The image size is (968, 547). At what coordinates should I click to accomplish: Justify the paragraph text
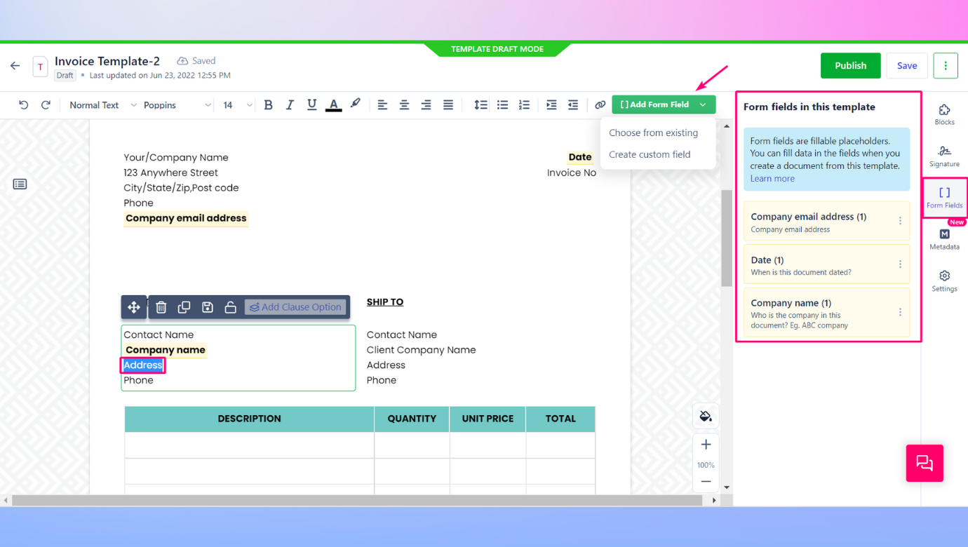tap(448, 104)
